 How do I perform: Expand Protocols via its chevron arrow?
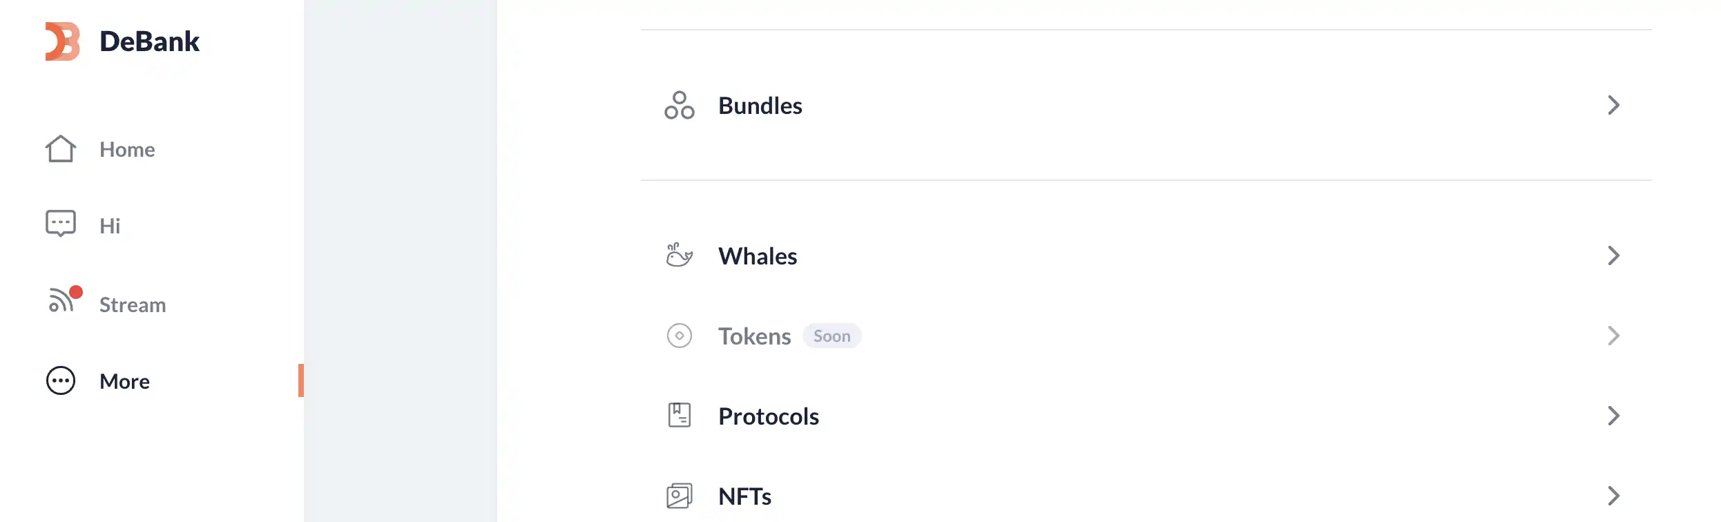[x=1613, y=416]
